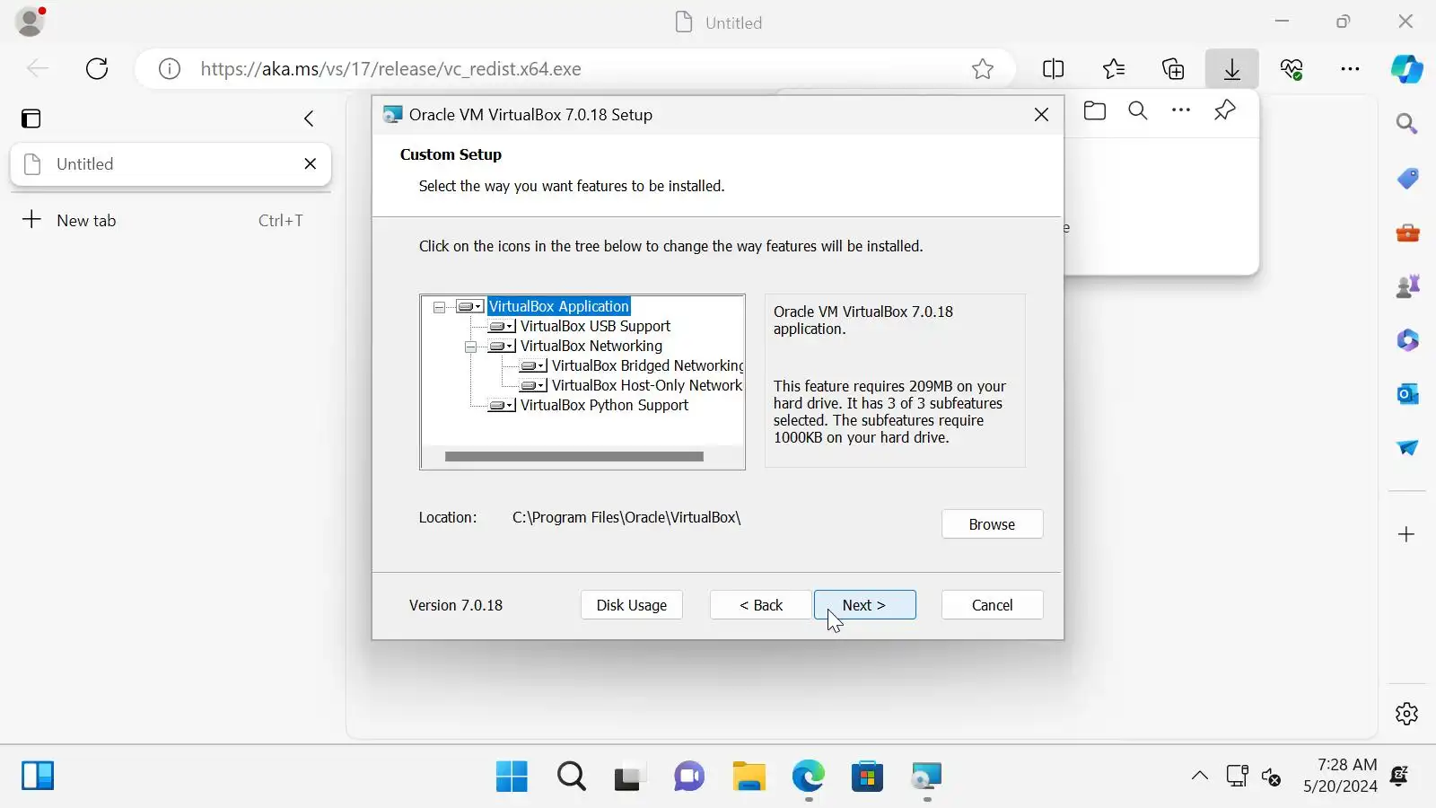
Task: Open Disk Usage information
Action: 632,605
